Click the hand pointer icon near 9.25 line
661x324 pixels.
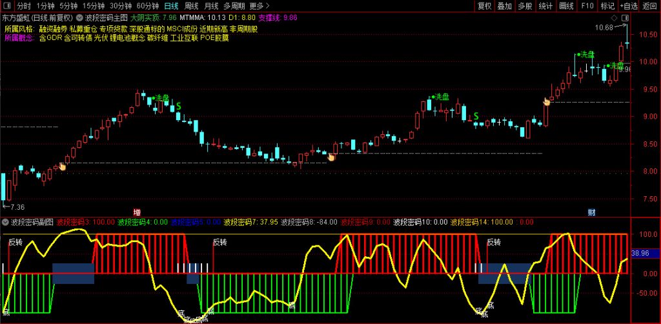[x=547, y=101]
